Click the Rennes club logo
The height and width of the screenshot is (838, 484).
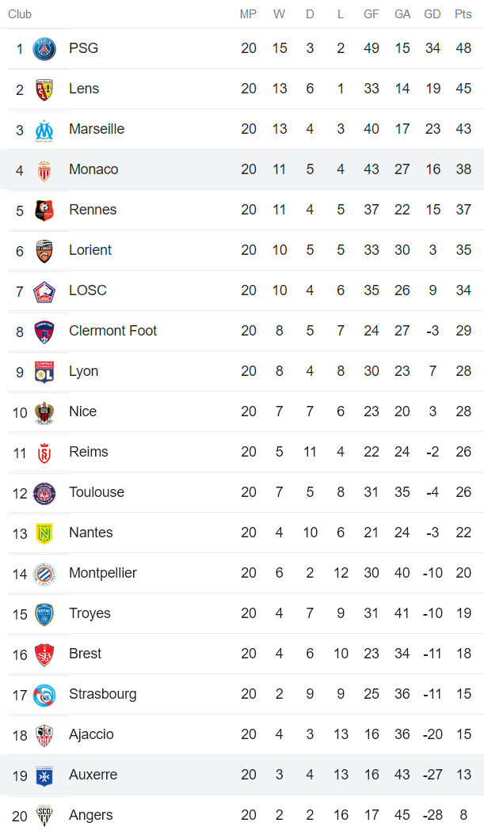point(44,210)
